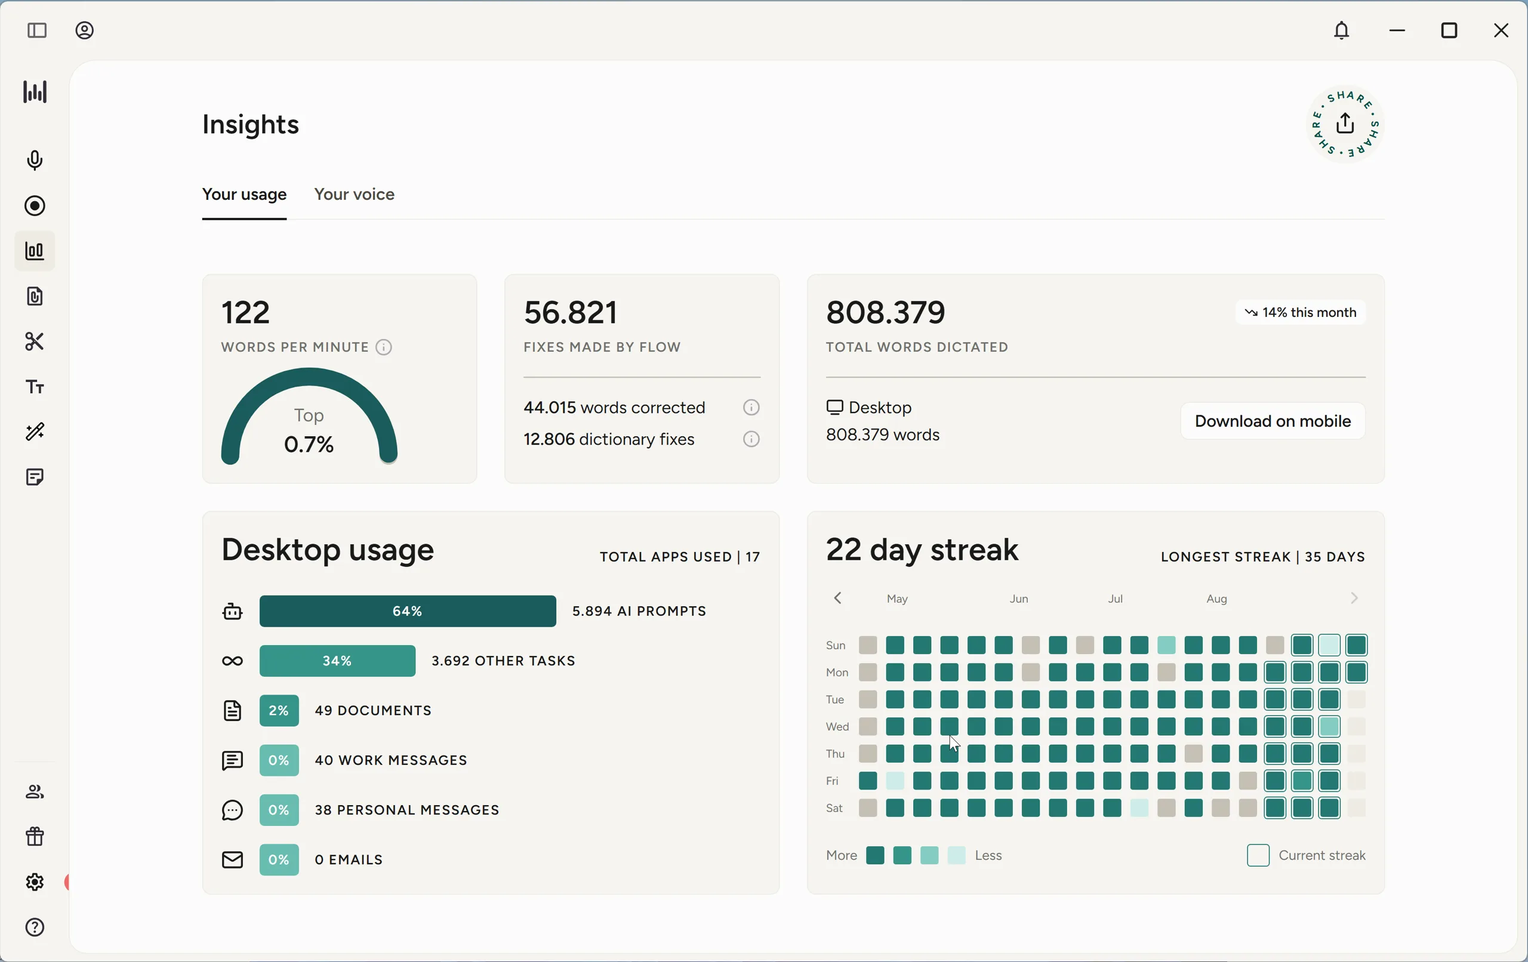The image size is (1528, 962).
Task: Click "44.015 words corrected" text
Action: coord(614,408)
